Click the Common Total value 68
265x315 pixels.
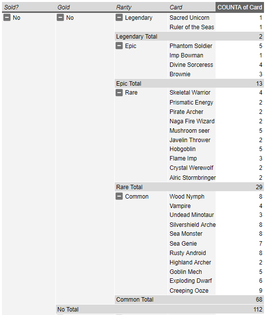(x=259, y=300)
